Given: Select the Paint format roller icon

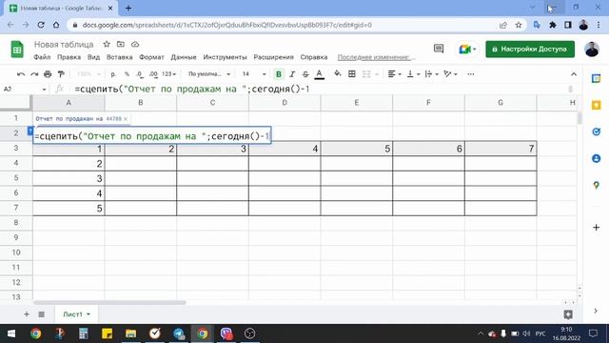Looking at the screenshot, I should pyautogui.click(x=61, y=74).
